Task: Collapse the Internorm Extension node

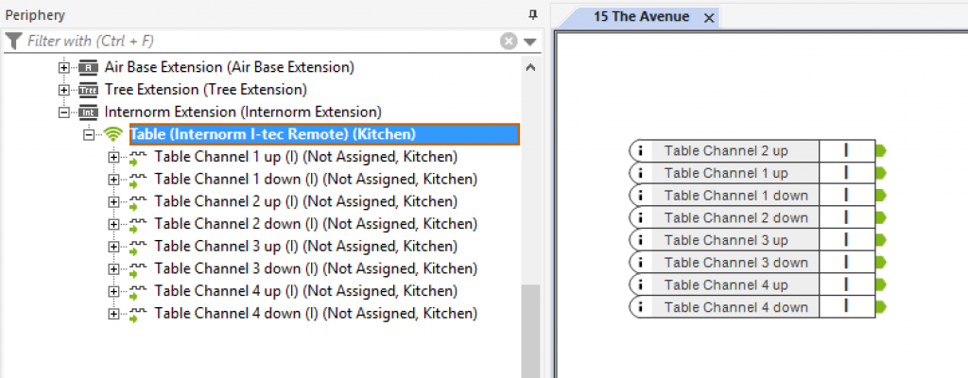Action: pyautogui.click(x=64, y=112)
